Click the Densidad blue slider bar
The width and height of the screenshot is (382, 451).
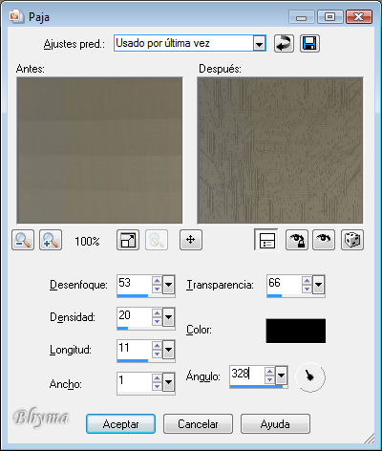coord(122,328)
